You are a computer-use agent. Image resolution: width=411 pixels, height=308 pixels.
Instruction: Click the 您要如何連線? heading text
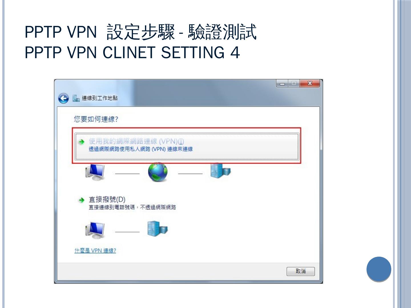click(96, 119)
